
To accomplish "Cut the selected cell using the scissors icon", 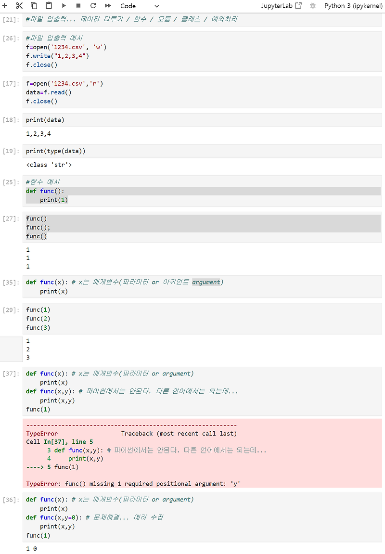I will (x=18, y=5).
